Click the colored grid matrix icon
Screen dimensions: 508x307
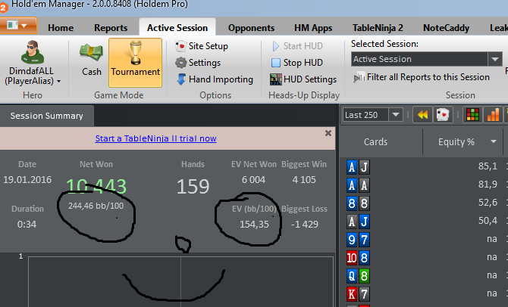point(472,115)
